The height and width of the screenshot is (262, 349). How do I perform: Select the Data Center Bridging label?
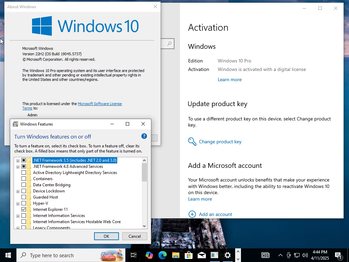(52, 185)
